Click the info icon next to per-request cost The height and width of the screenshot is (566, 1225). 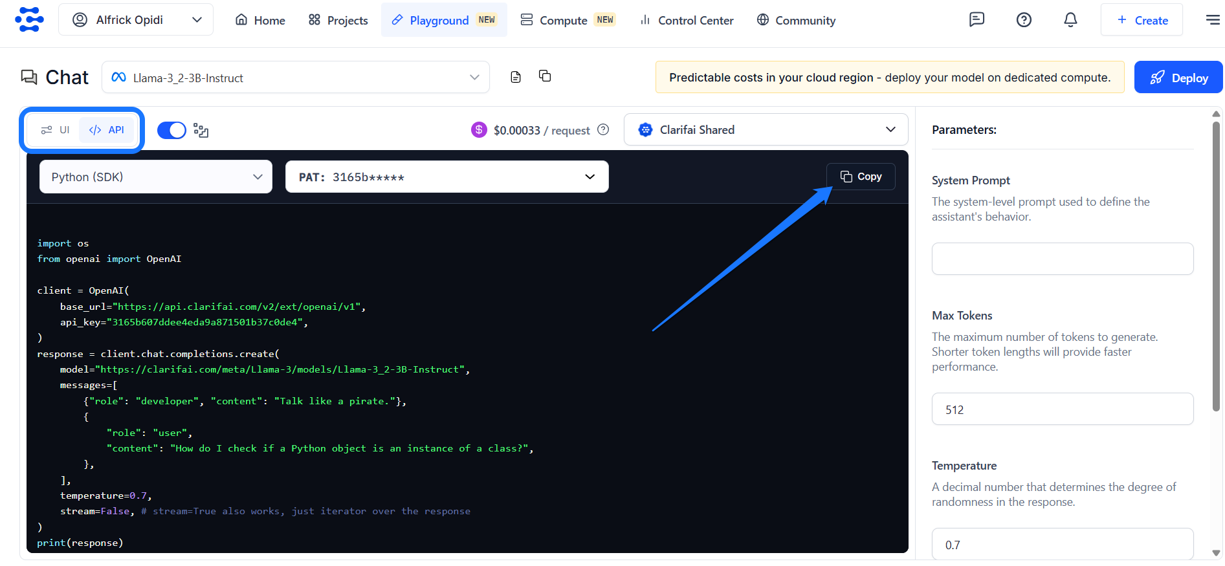603,129
